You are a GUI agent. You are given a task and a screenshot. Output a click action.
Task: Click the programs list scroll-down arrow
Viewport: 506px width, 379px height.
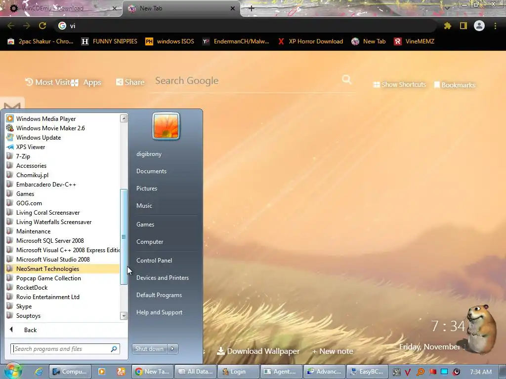tap(124, 316)
